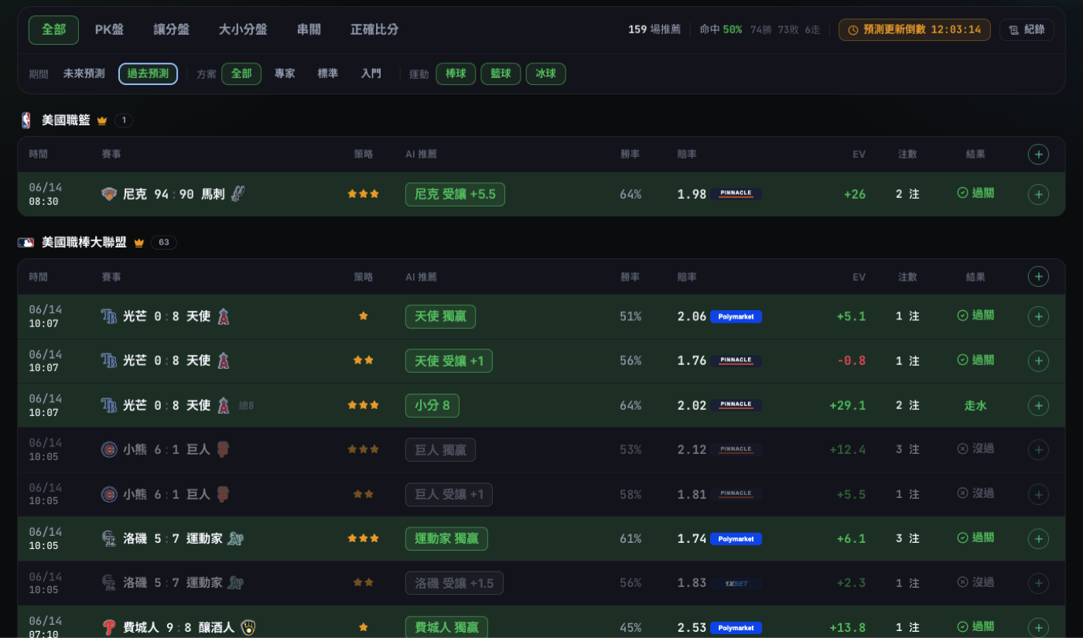Click the 尼克 受讓 +5.5 recommendation
This screenshot has width=1083, height=638.
click(x=455, y=194)
